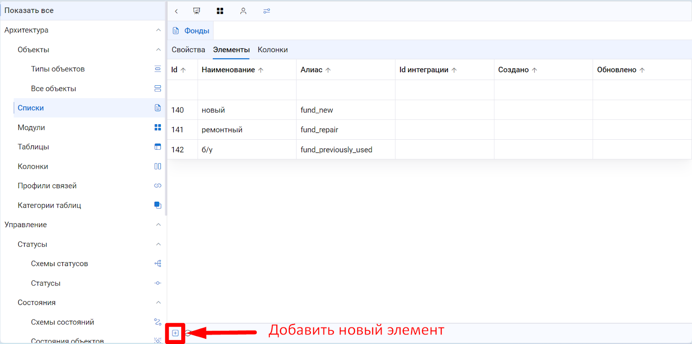692x344 pixels.
Task: Click the link icon beside Профили связей
Action: (158, 186)
